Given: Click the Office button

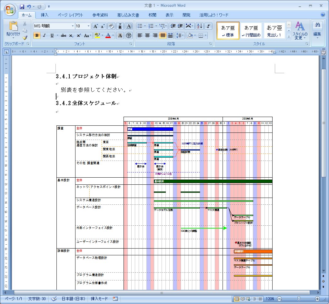Looking at the screenshot, I should [x=9, y=9].
